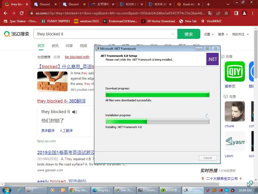Click the brick wall result thumbnail
Screen dimensions: 258x194
tap(52, 82)
